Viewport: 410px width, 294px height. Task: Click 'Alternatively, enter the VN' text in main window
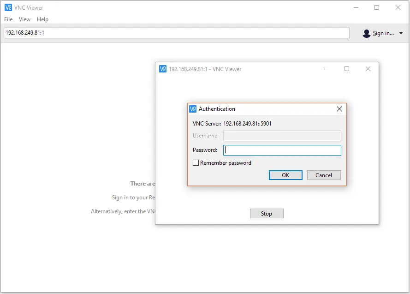coord(123,211)
